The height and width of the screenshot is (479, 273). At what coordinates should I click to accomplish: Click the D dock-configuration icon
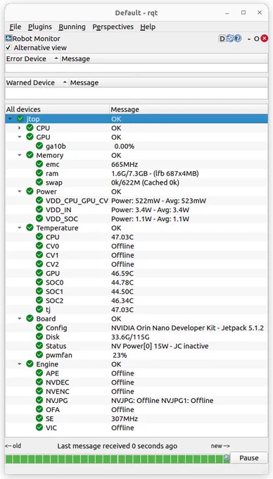pyautogui.click(x=222, y=39)
